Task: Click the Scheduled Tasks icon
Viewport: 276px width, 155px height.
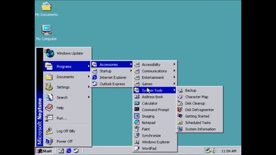Action: (x=180, y=122)
